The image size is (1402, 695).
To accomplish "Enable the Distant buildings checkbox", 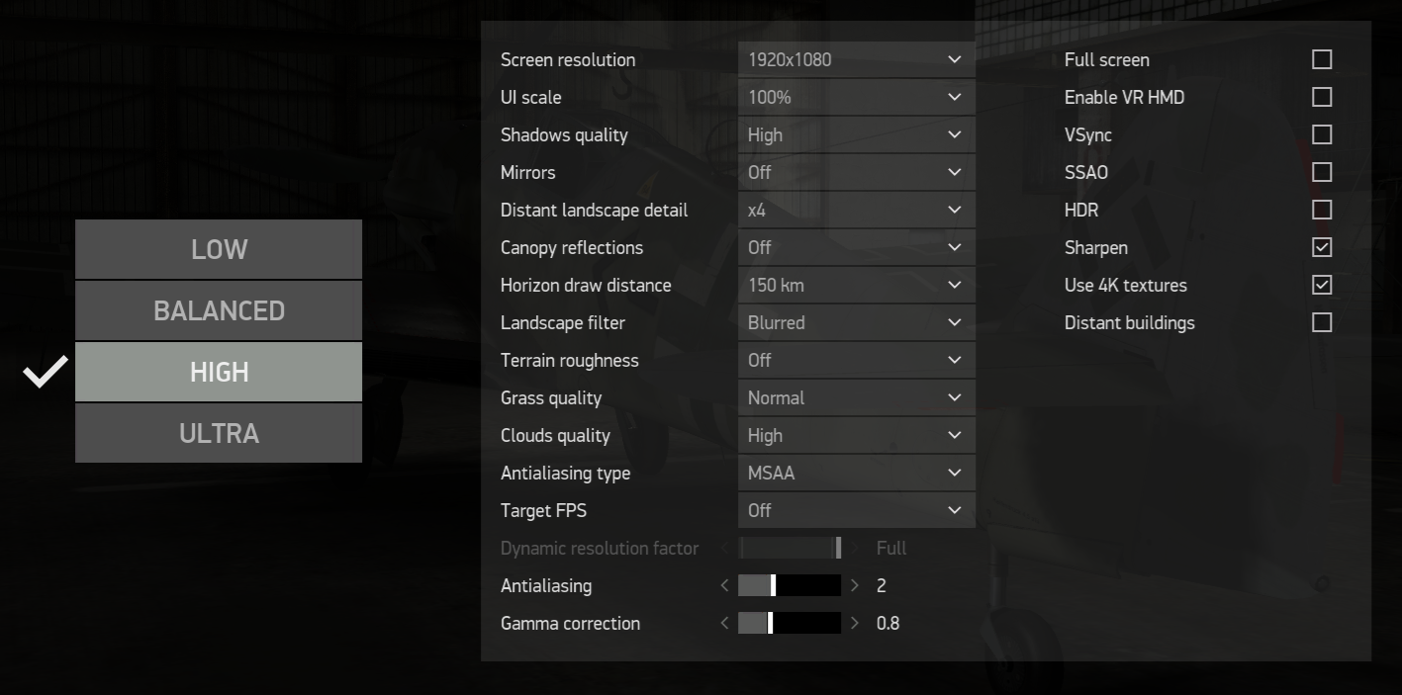I will 1322,322.
